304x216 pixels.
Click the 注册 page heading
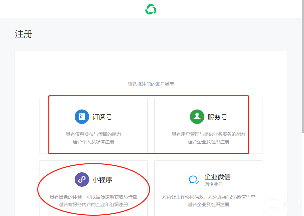pos(24,34)
